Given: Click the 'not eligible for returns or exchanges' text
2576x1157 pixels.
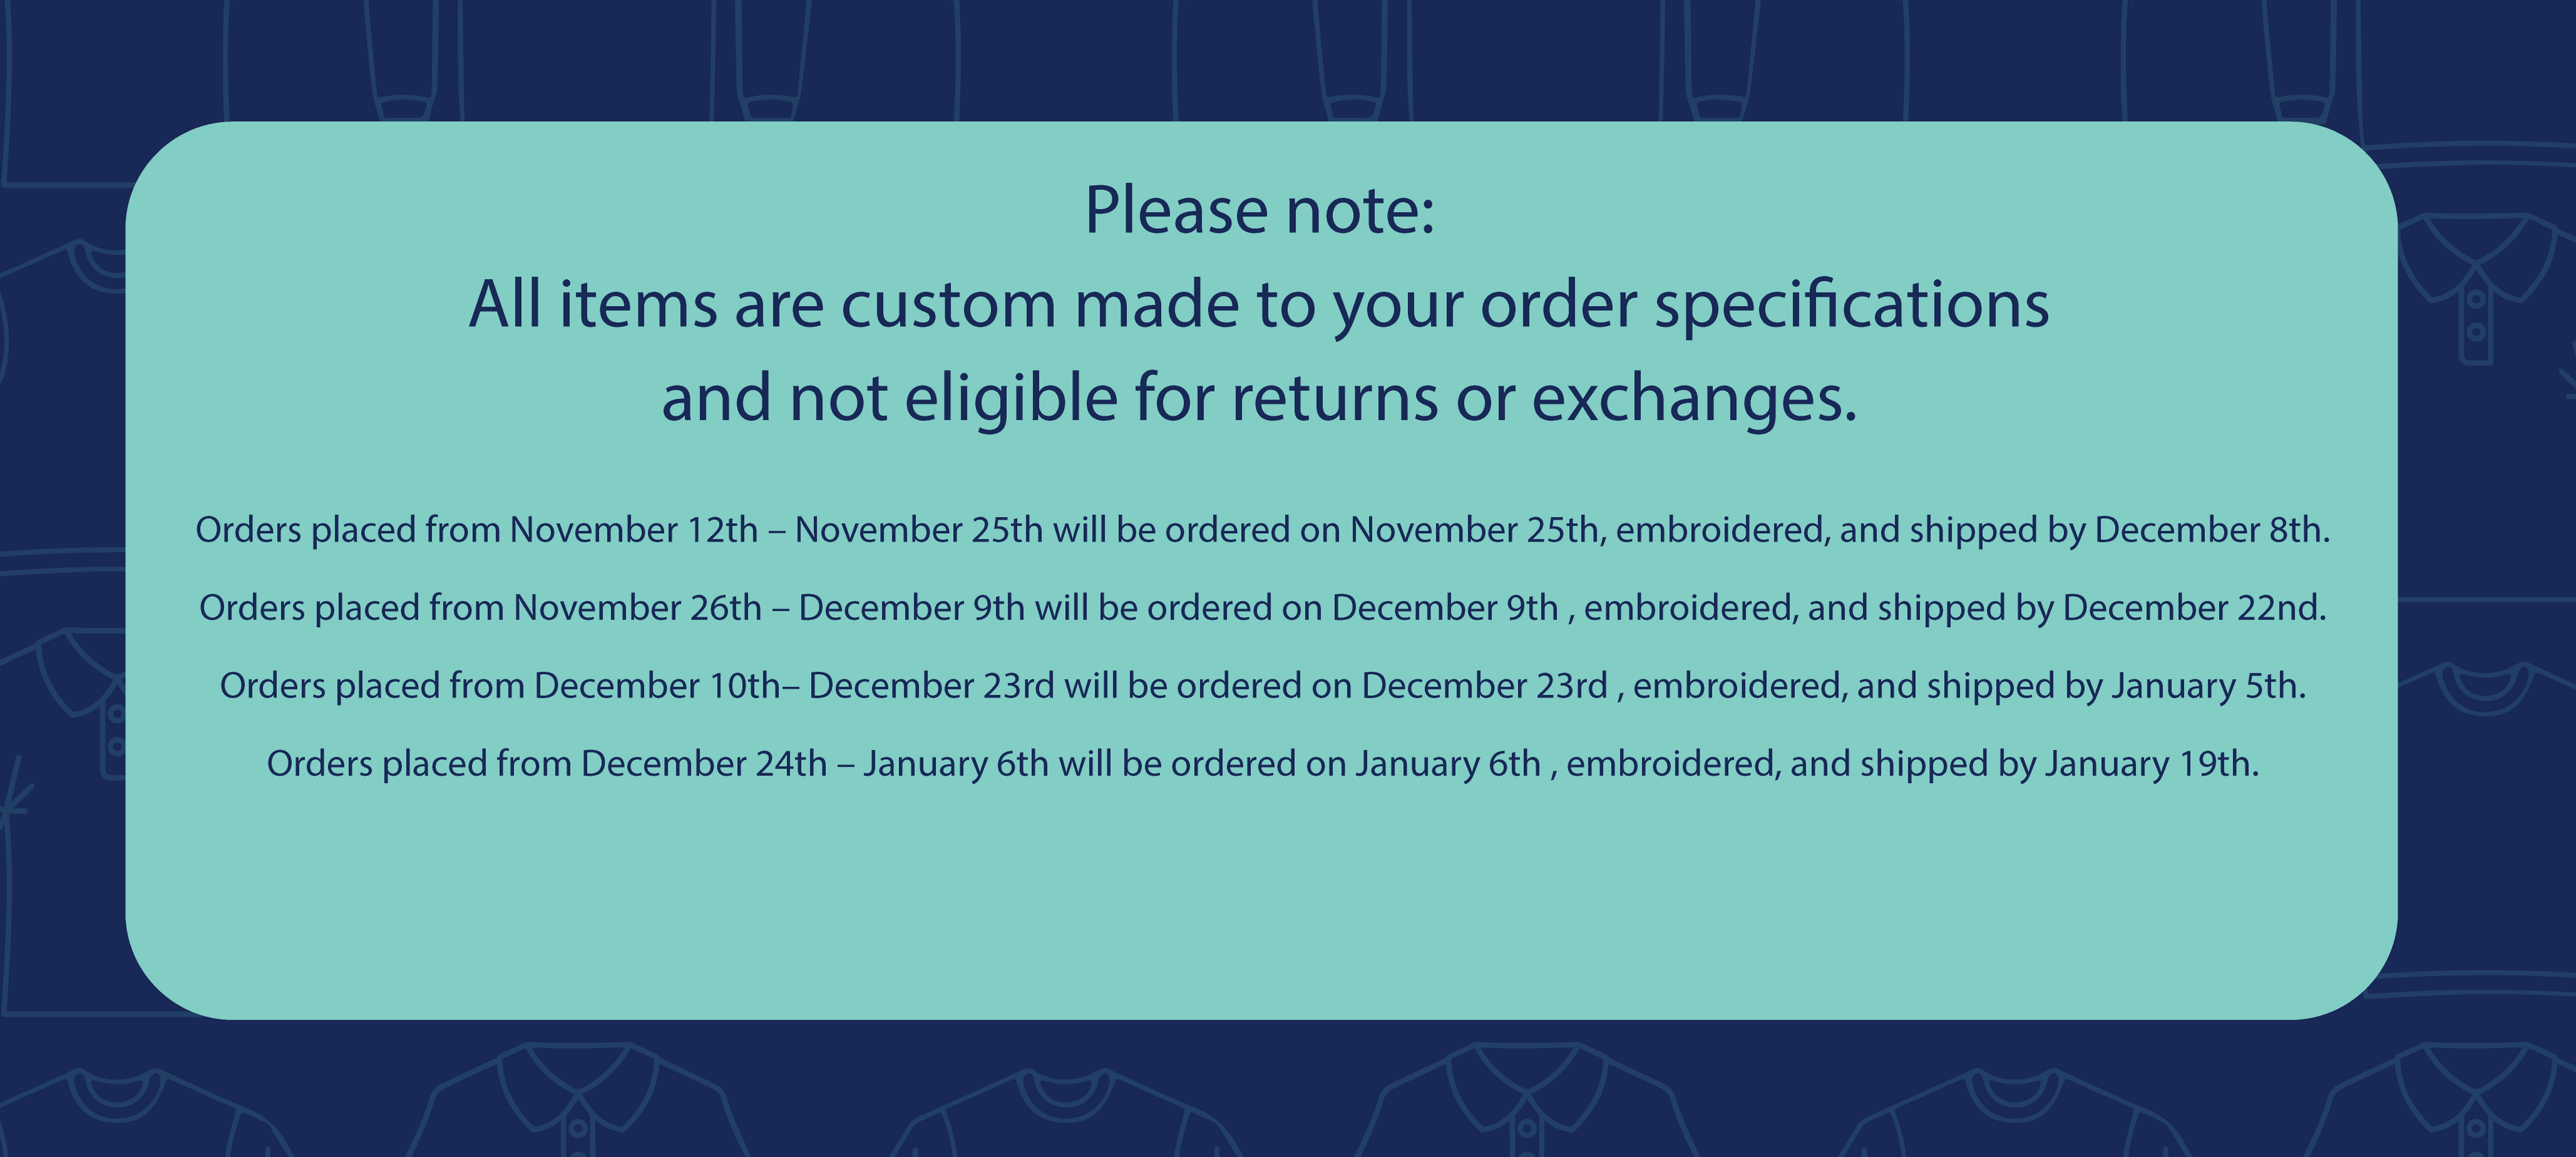Looking at the screenshot, I should 1323,398.
